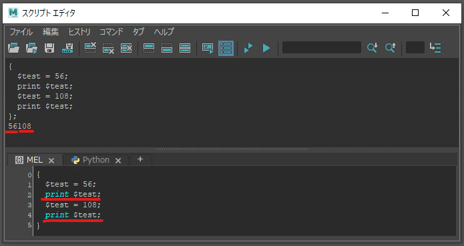Click the Source Script icon
Image resolution: width=464 pixels, height=246 pixels.
[x=31, y=48]
